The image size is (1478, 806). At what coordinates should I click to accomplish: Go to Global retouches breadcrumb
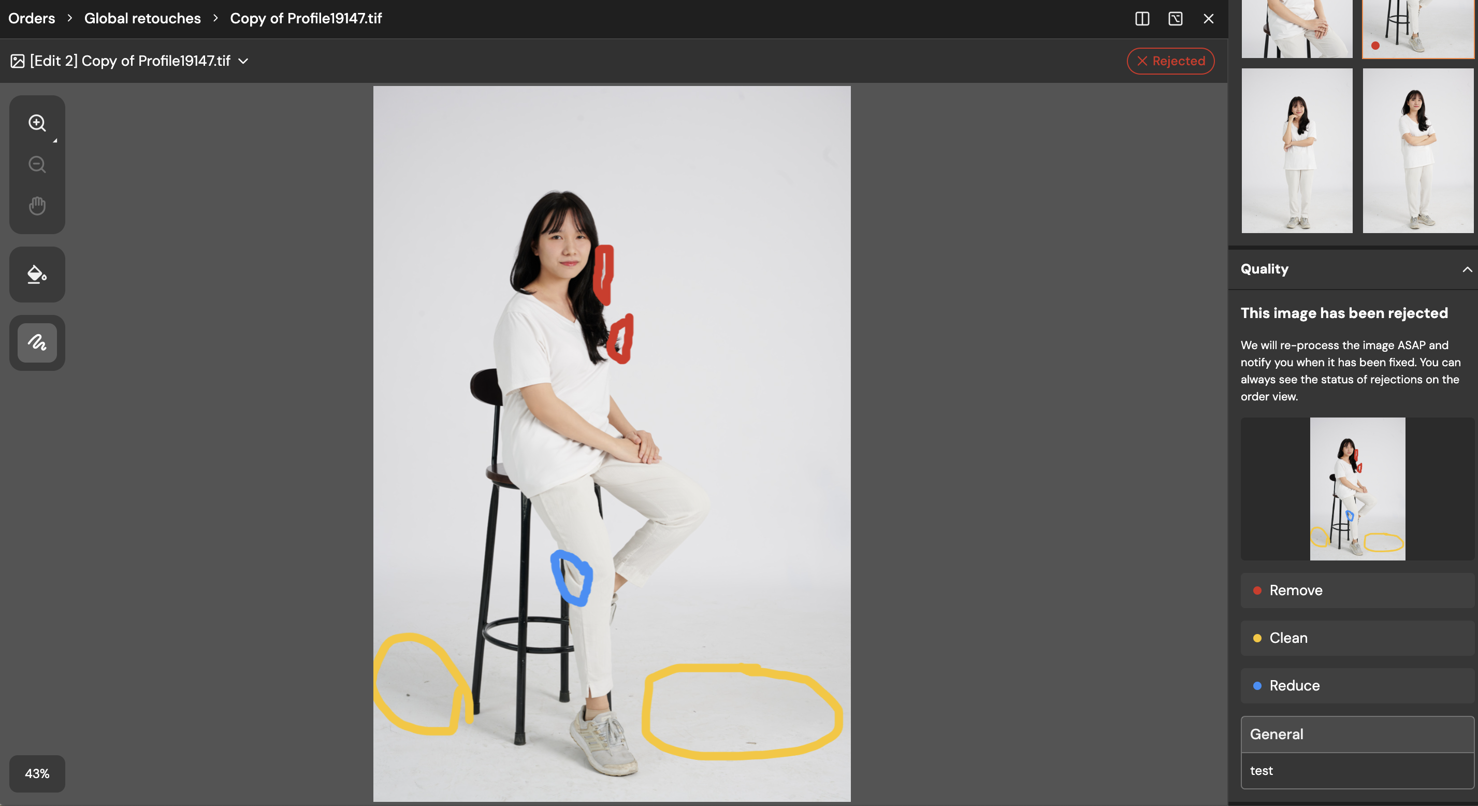pos(142,18)
